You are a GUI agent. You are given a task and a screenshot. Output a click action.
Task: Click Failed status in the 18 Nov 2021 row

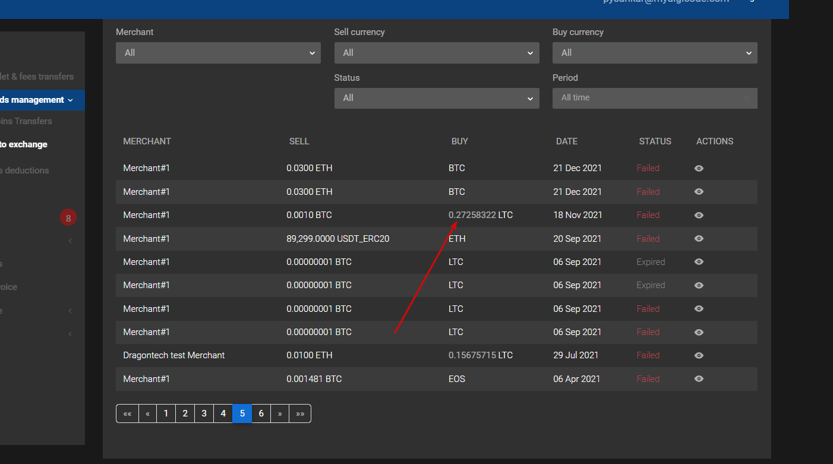[x=648, y=215]
